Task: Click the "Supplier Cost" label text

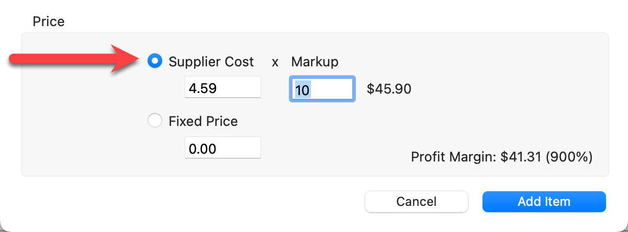Action: (211, 62)
